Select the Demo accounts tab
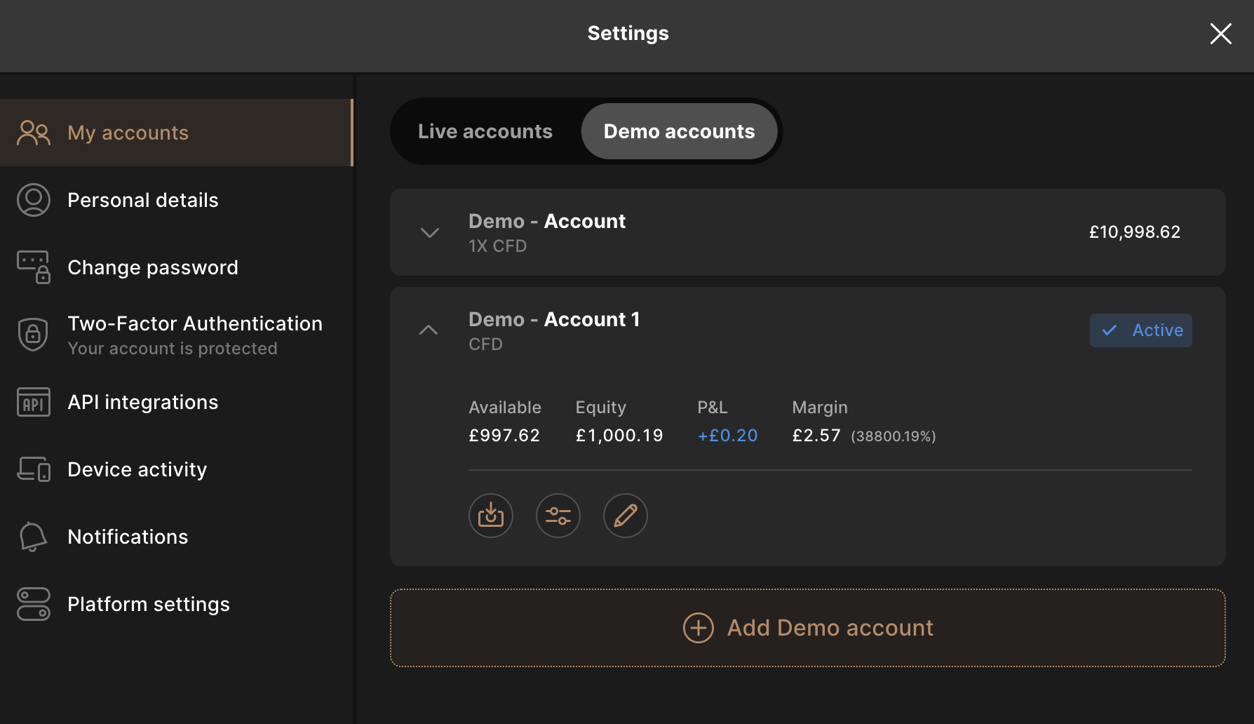1254x724 pixels. point(679,131)
